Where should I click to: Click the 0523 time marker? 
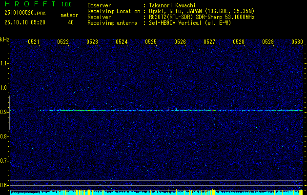[x=92, y=41]
